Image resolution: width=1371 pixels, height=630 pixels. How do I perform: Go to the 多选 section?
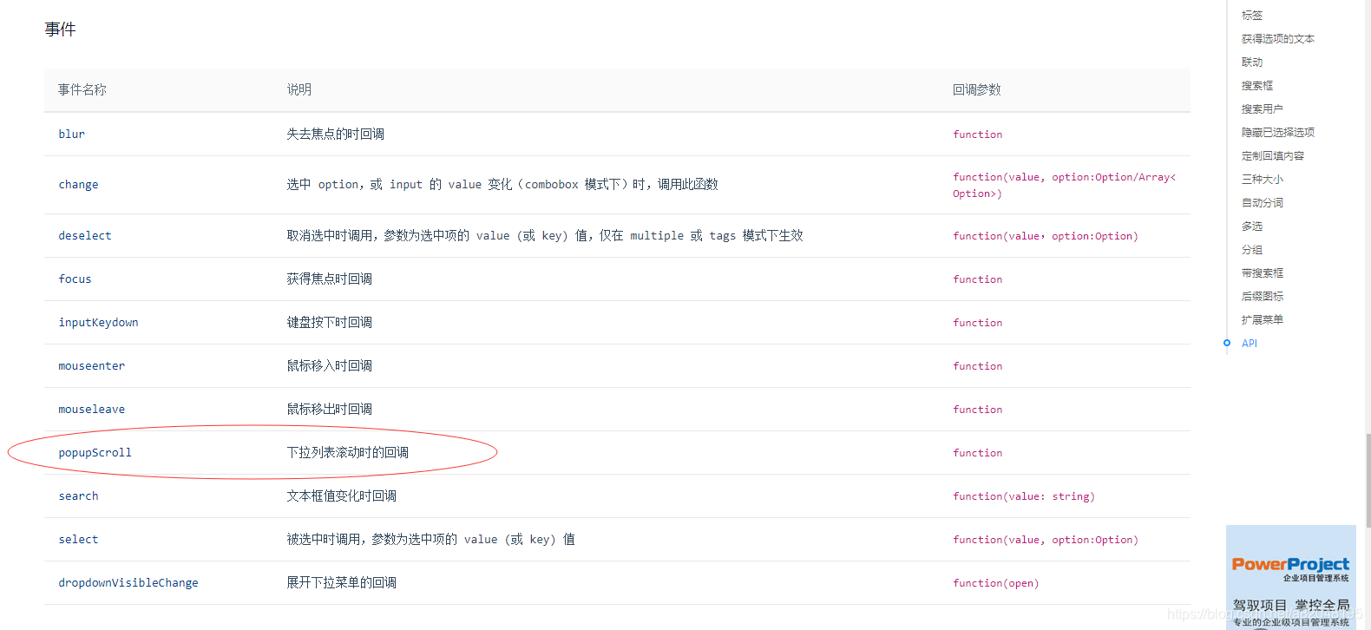tap(1251, 226)
